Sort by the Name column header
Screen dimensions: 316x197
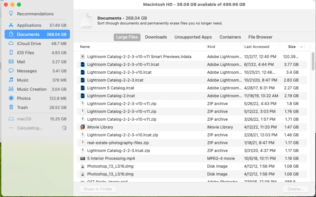click(85, 47)
